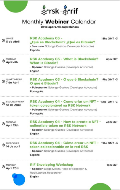This screenshot has width=120, height=190.
Task: Click clock icon beside 12 de Abril
Action: tap(3, 104)
